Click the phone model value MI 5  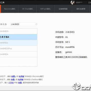coord(67,42)
